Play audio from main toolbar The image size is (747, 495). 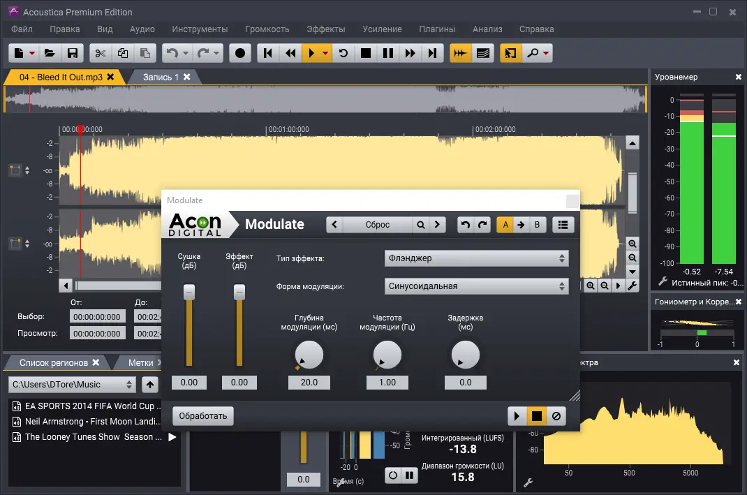click(x=311, y=53)
